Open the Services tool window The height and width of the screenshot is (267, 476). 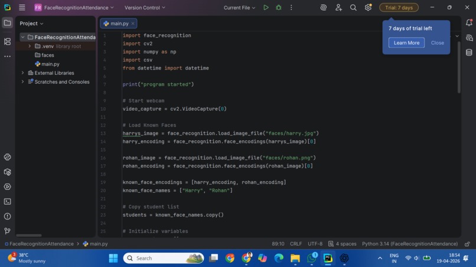(x=7, y=187)
